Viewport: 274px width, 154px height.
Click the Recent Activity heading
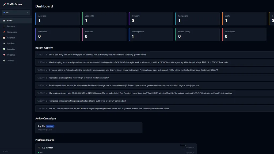44,48
